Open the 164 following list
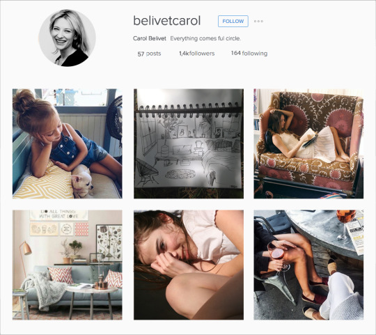The image size is (376, 335). pyautogui.click(x=249, y=53)
